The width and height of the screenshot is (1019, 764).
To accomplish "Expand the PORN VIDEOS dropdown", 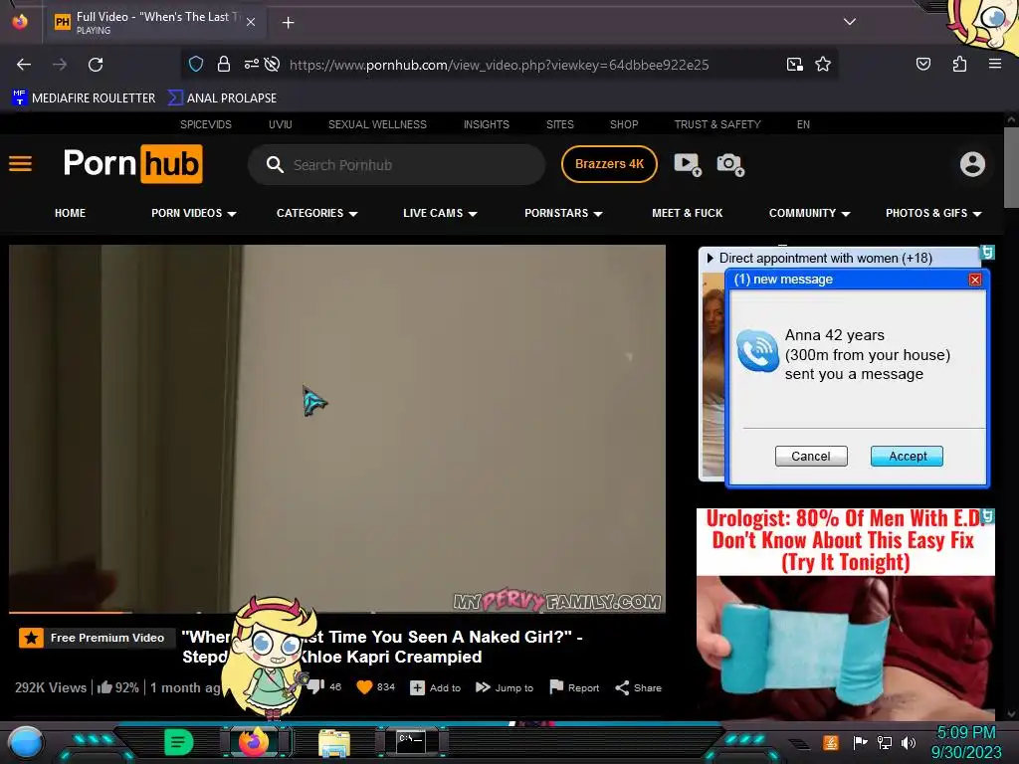I will 194,213.
